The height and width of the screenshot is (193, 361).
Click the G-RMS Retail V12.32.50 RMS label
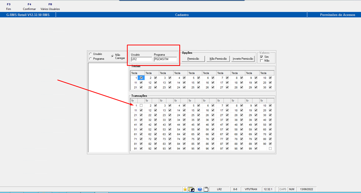pos(28,15)
